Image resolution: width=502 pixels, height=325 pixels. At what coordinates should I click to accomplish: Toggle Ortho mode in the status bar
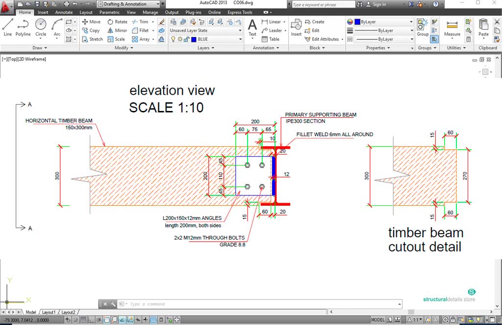pyautogui.click(x=91, y=319)
